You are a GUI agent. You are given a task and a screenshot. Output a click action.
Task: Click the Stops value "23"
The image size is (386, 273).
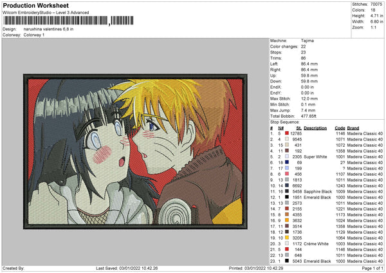pyautogui.click(x=303, y=52)
